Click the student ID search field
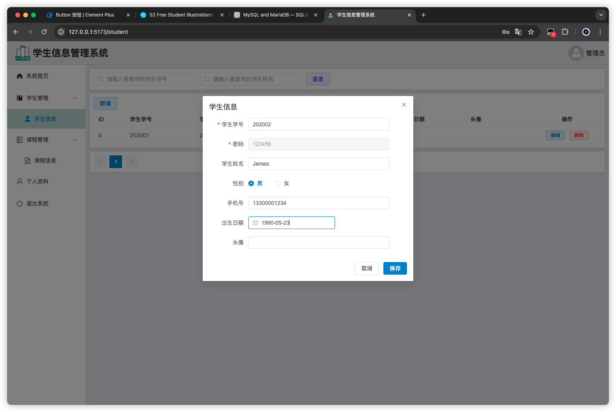This screenshot has height=412, width=616. pyautogui.click(x=145, y=79)
